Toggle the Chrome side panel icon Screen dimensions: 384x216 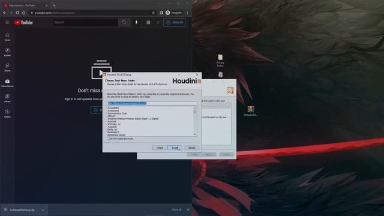(161, 13)
